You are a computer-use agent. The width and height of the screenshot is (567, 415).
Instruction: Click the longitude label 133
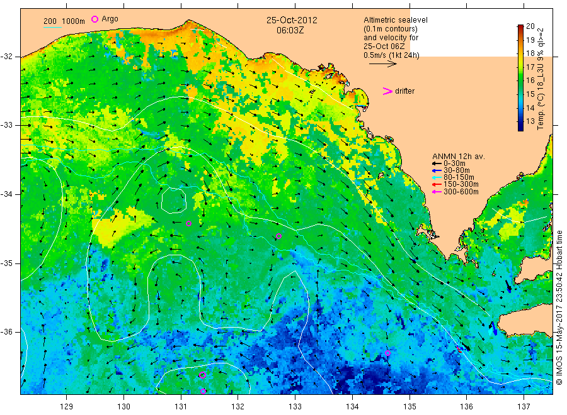(x=295, y=406)
